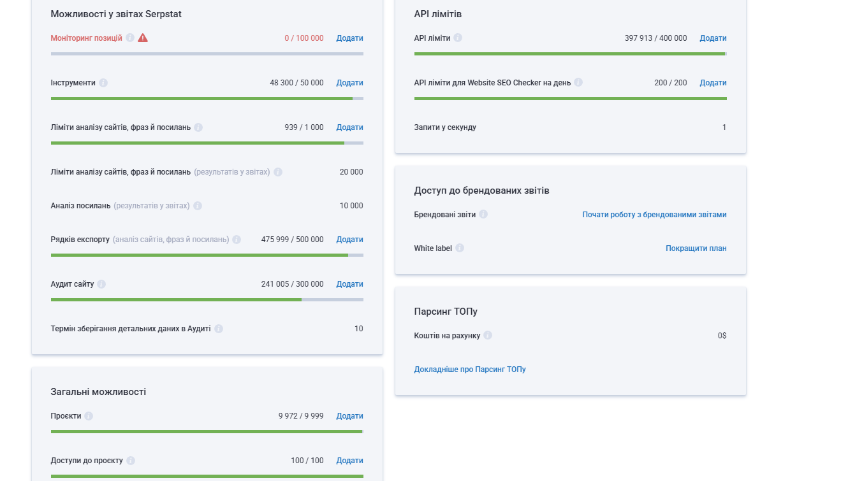
Task: Click info icon next to Інструменти
Action: tap(103, 83)
